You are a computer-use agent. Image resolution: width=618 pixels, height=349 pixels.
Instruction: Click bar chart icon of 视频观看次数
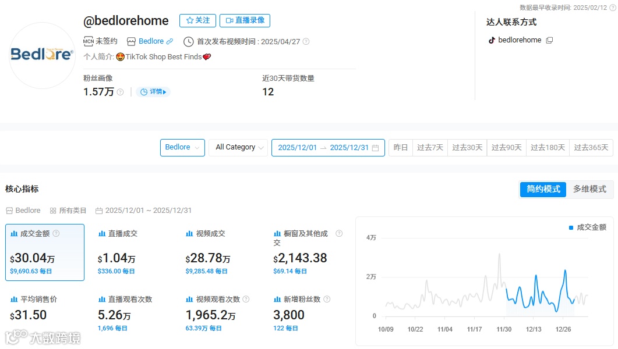pos(189,300)
